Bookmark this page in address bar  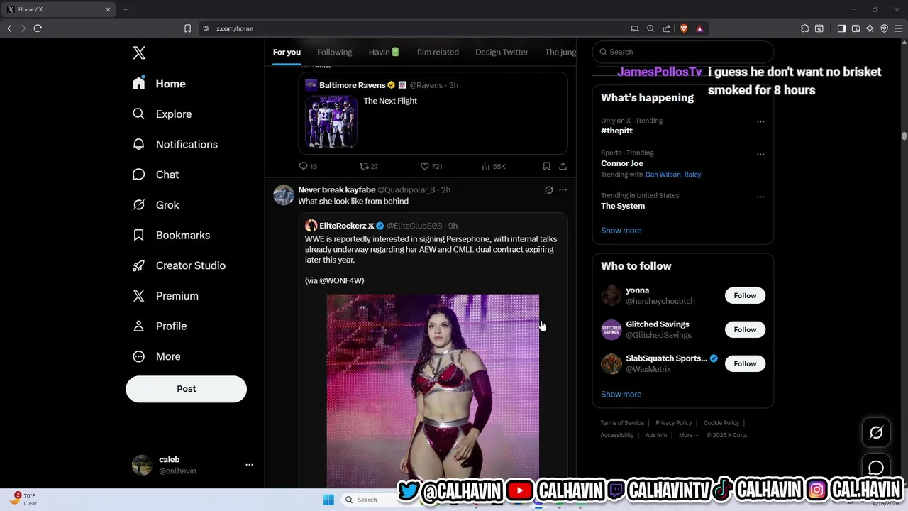187,28
